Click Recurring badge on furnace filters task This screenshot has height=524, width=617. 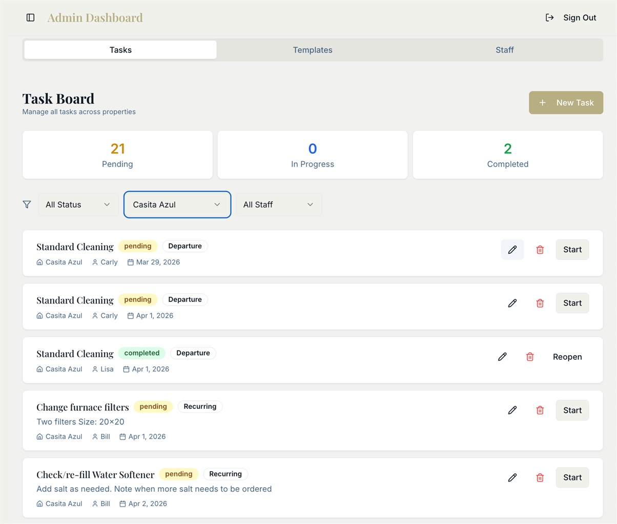(x=200, y=406)
